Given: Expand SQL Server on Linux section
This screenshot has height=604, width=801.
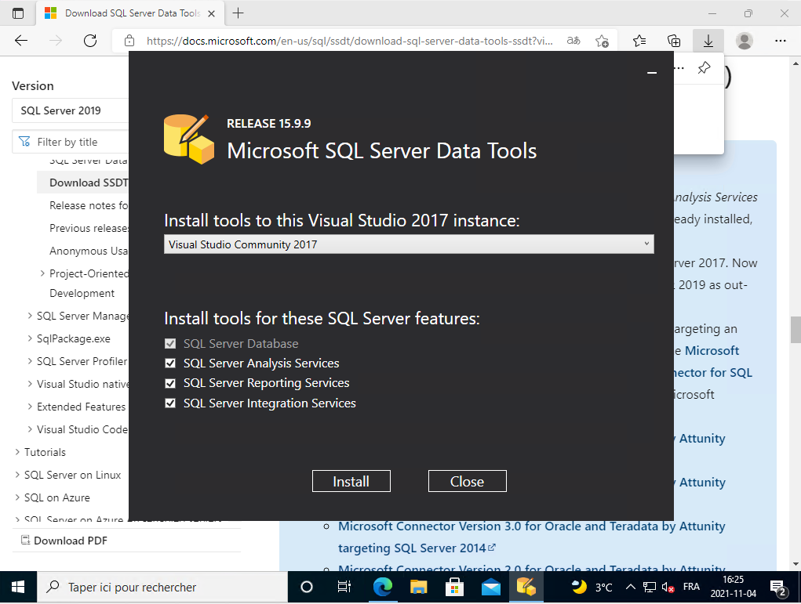Looking at the screenshot, I should point(18,475).
